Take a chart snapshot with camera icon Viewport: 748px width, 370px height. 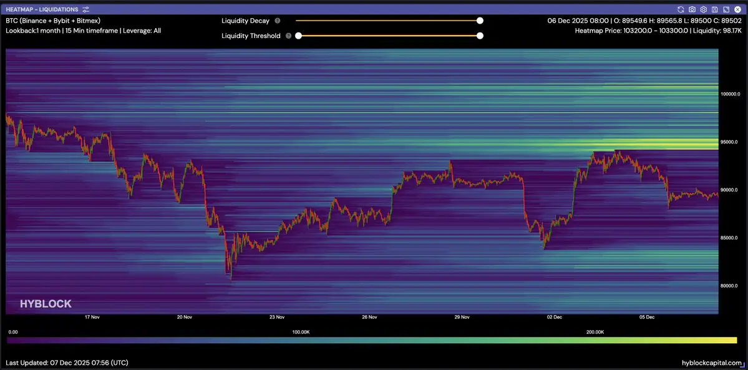692,9
